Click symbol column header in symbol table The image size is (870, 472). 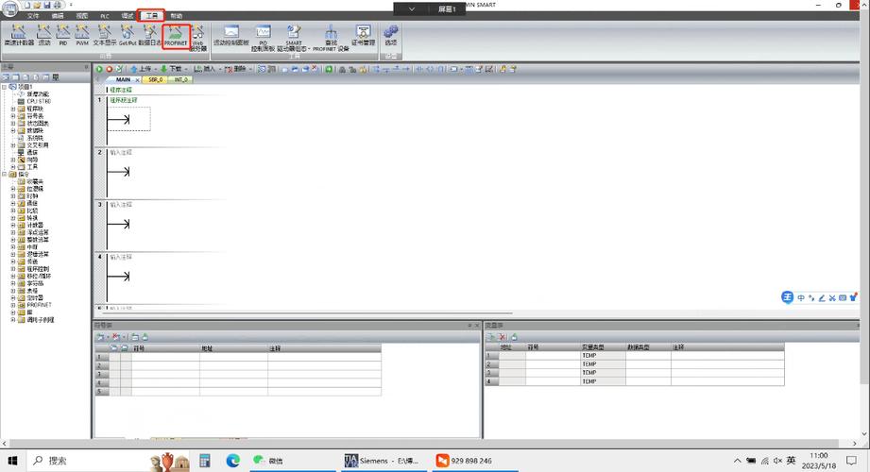[165, 348]
